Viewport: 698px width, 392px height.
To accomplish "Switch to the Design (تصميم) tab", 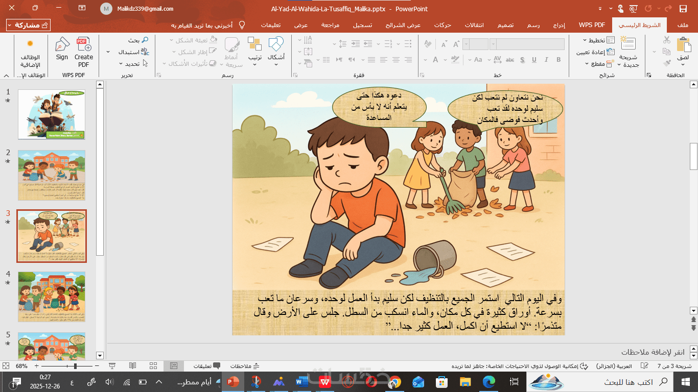I will 506,25.
